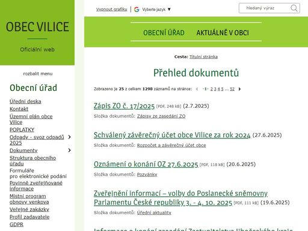Turn off graphics via Vypnout grafiku

(111, 10)
